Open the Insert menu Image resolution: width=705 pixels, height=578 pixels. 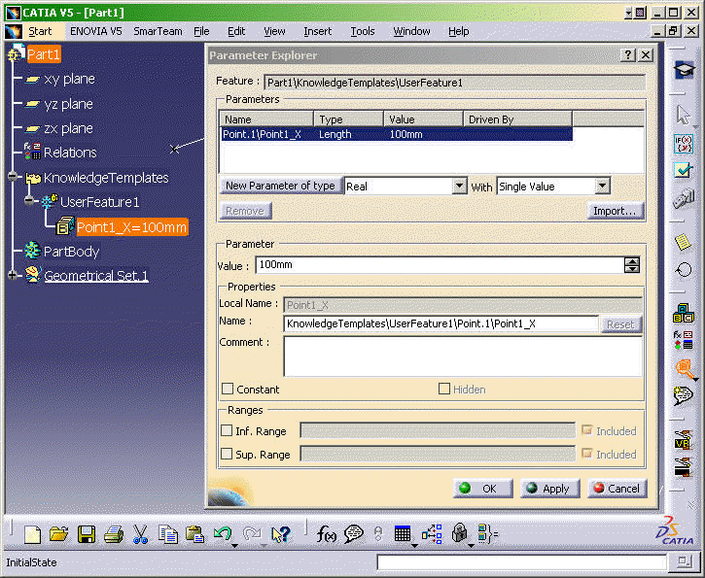pyautogui.click(x=317, y=31)
